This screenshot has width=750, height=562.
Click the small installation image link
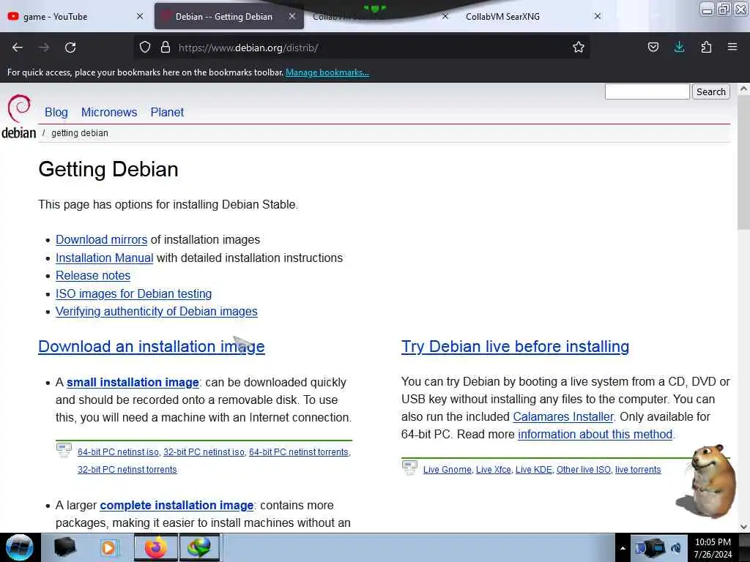point(133,382)
